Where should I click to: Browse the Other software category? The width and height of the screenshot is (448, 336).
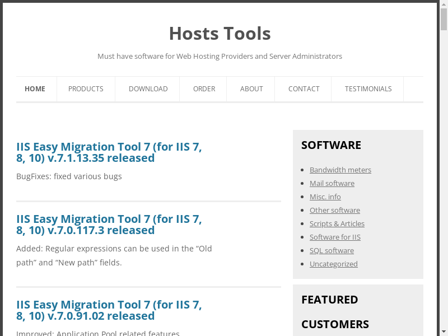[334, 210]
